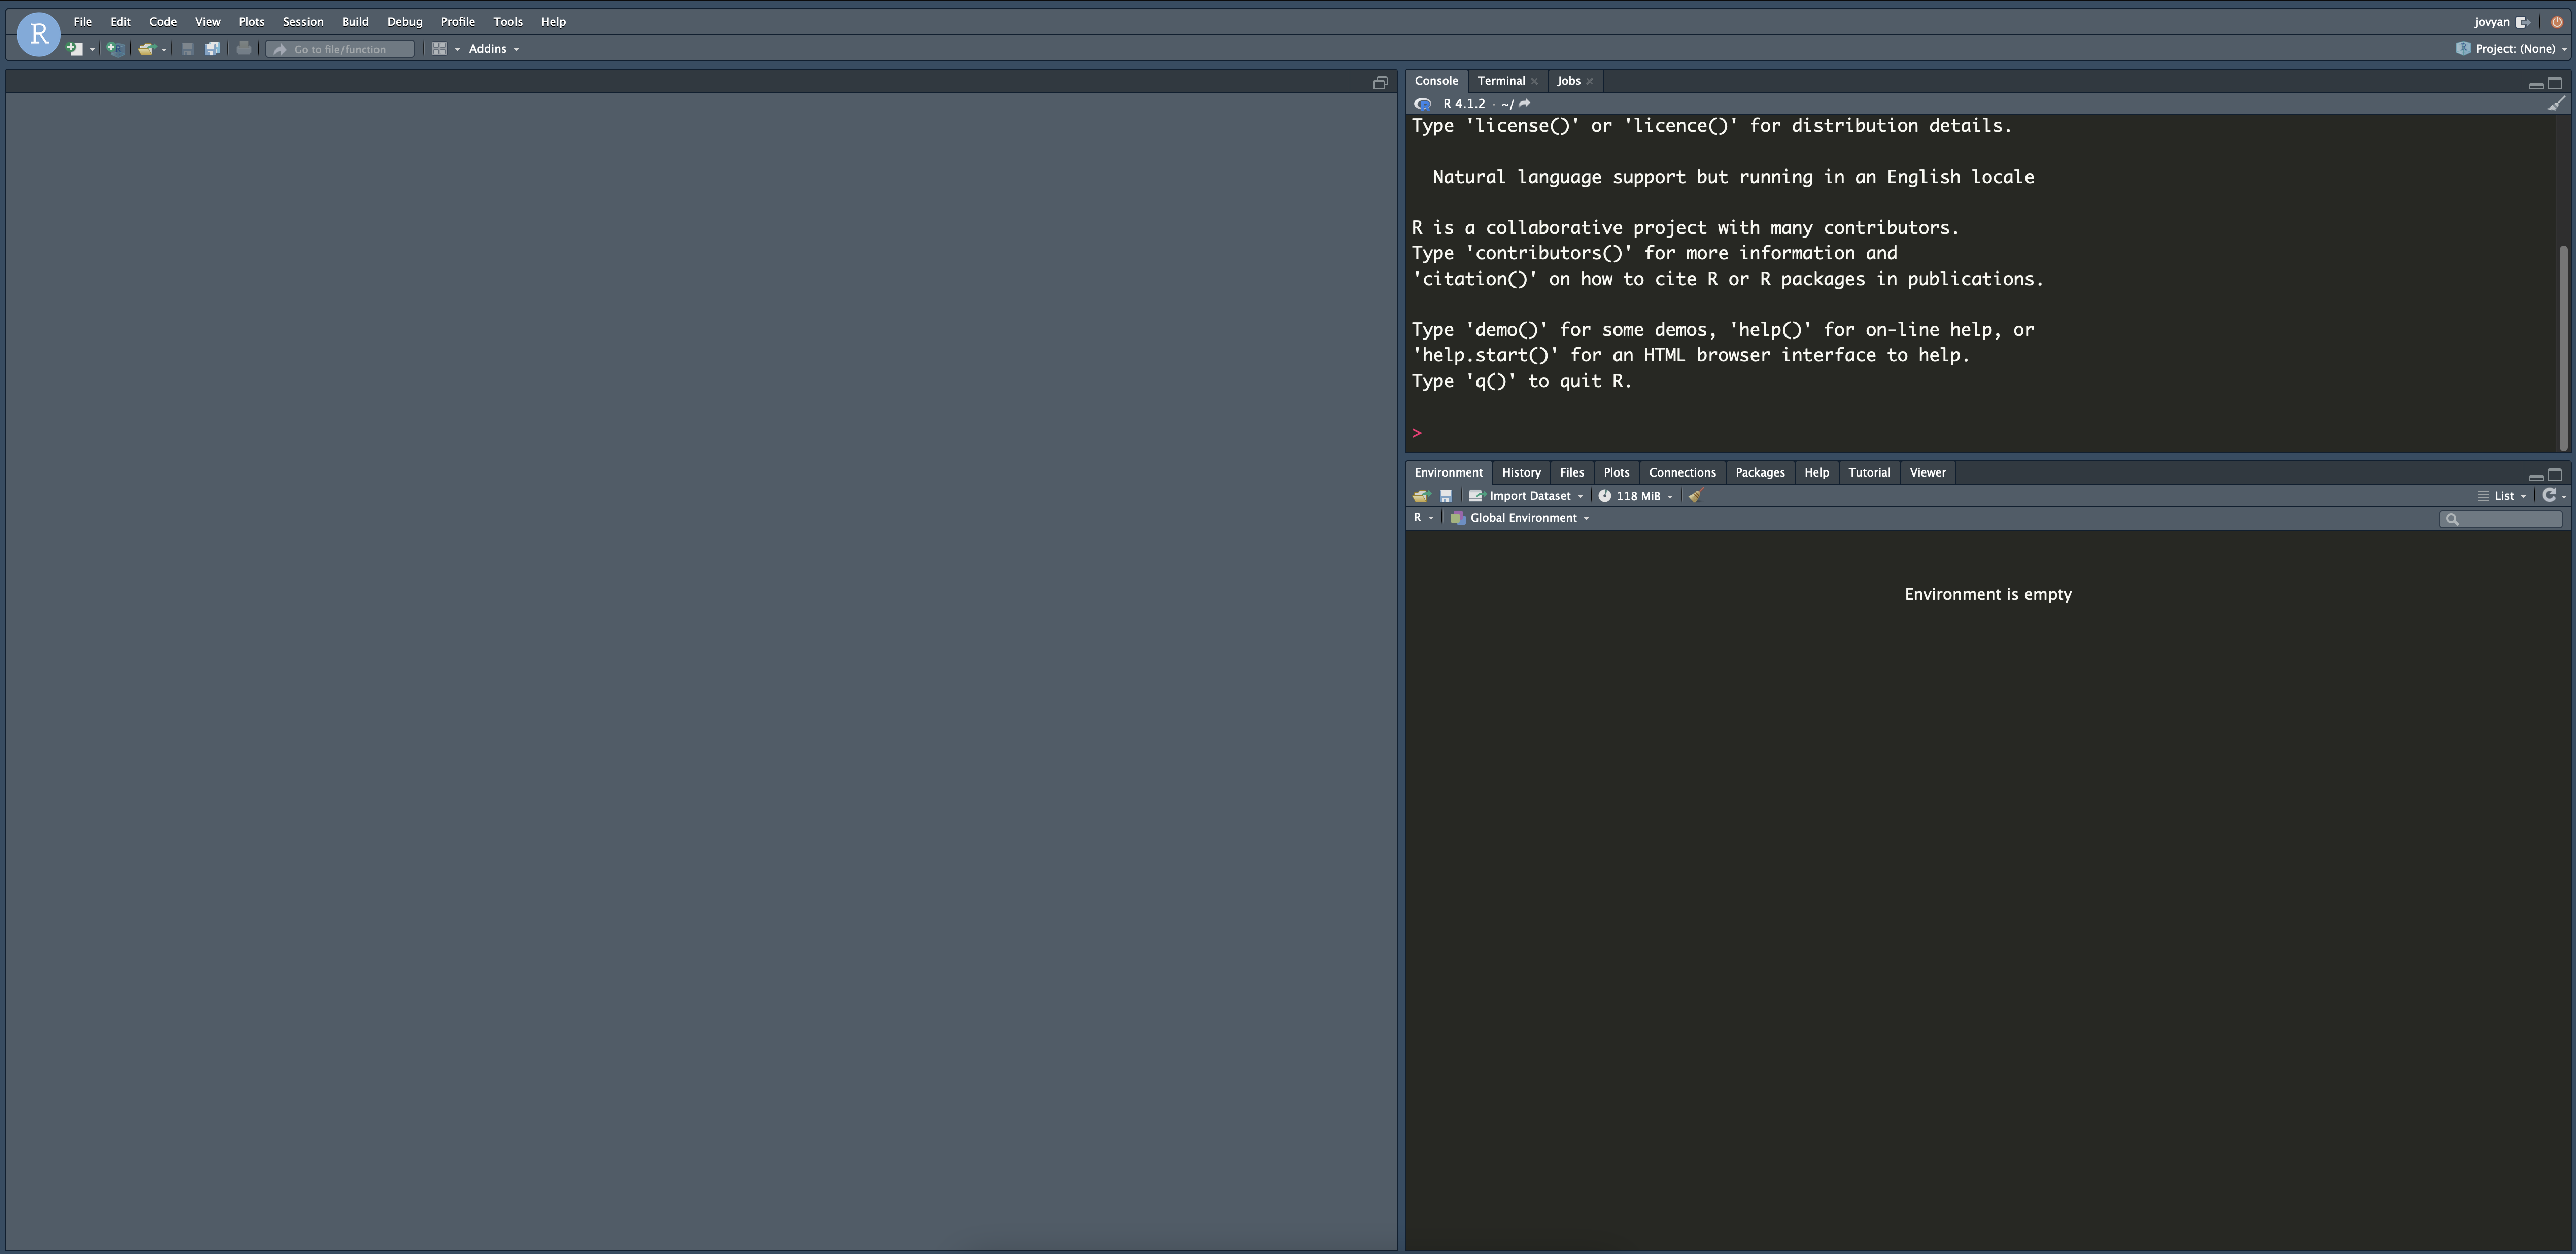The image size is (2576, 1254).
Task: Switch to the Console tab
Action: 1436,81
